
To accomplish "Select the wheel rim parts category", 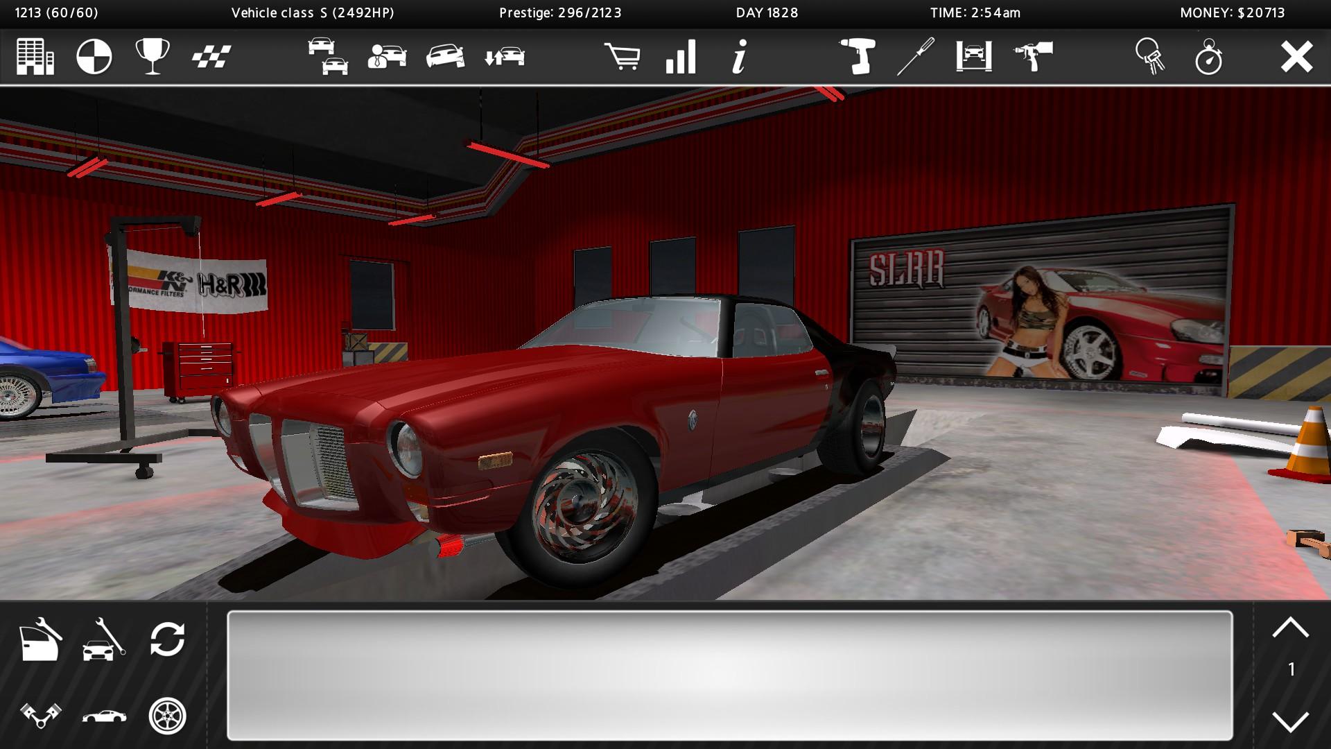I will pos(168,715).
